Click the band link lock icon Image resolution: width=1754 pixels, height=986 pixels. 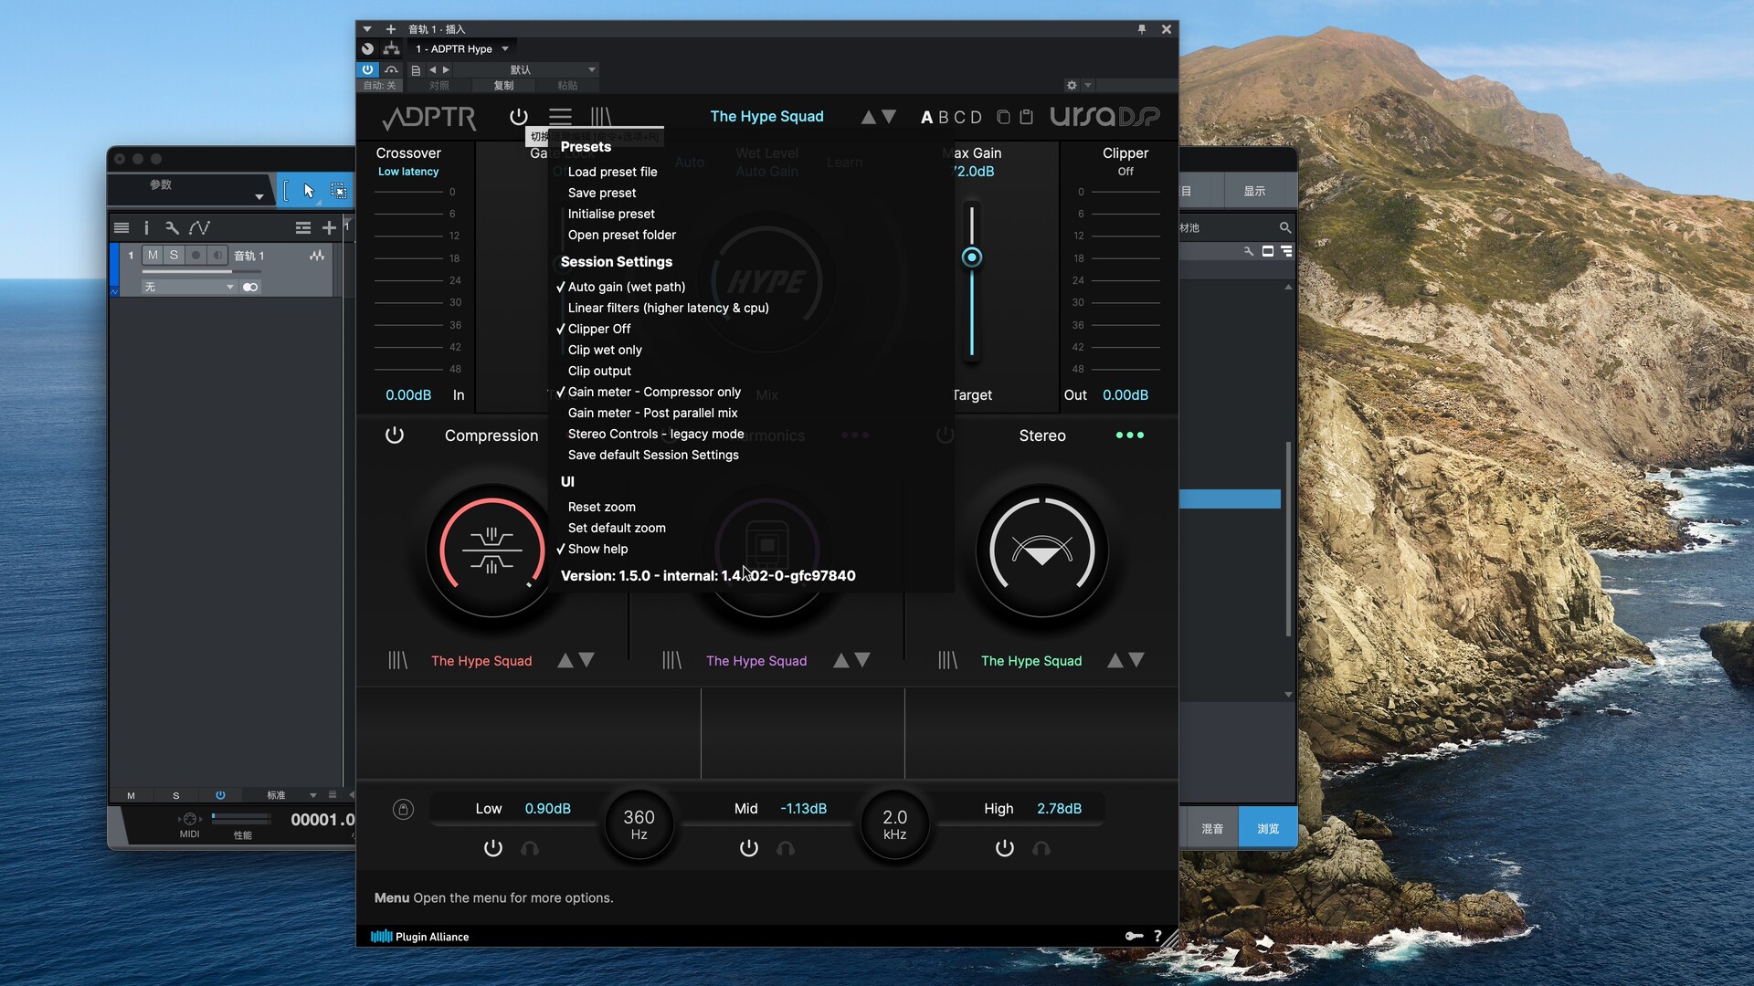403,809
